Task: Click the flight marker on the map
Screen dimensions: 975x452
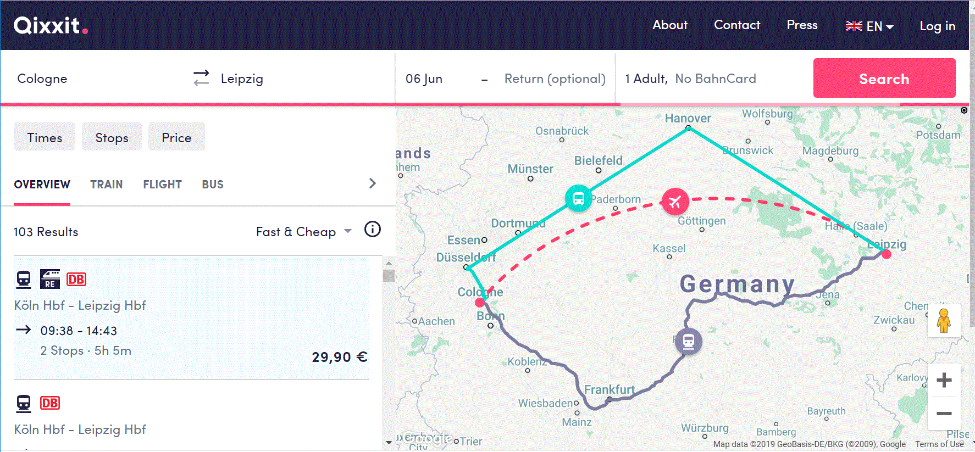Action: click(675, 202)
